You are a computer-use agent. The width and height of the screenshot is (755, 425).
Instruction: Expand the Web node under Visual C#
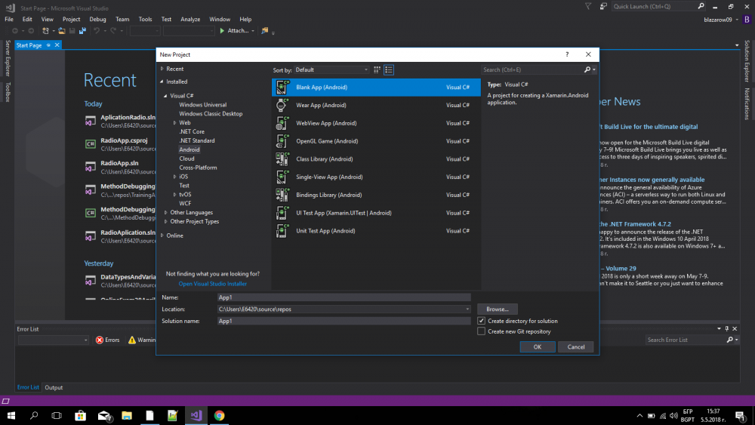[175, 123]
